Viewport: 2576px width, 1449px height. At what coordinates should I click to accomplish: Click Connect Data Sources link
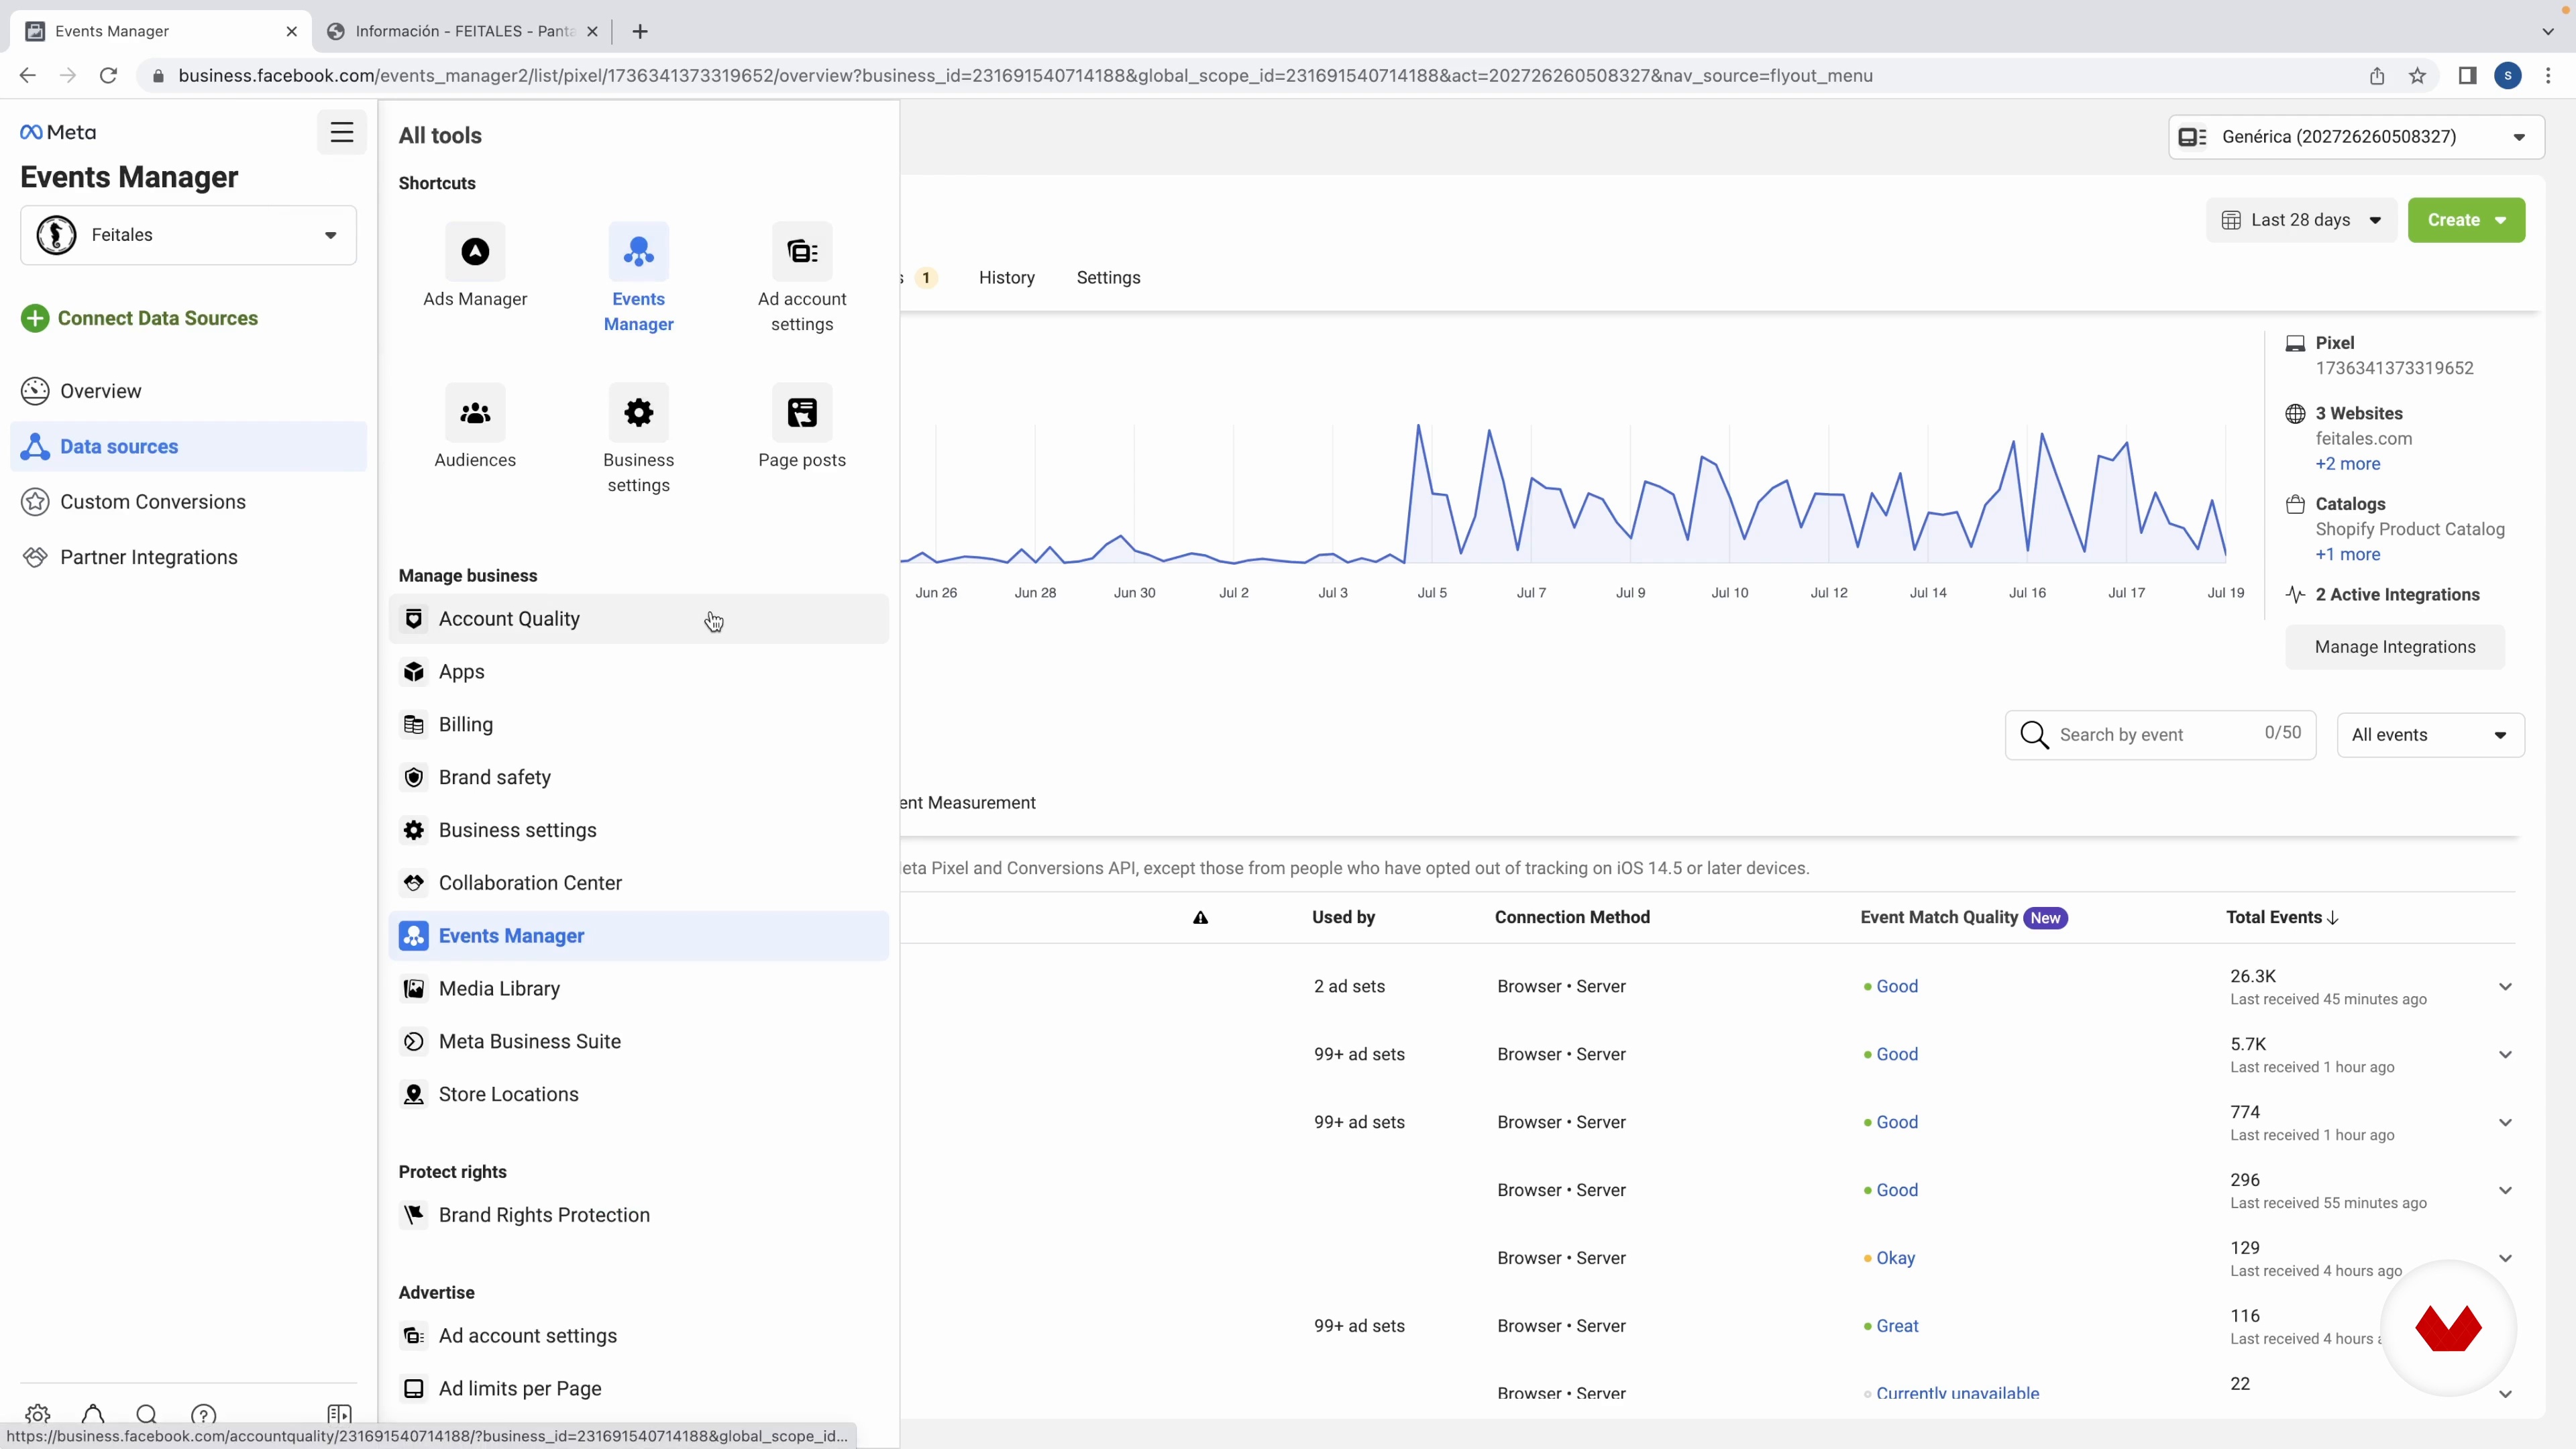(x=158, y=318)
